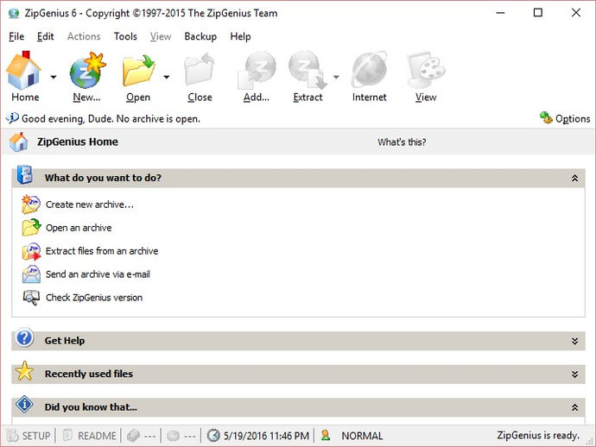The image size is (596, 447).
Task: Click Send an archive via e-mail link
Action: 98,274
